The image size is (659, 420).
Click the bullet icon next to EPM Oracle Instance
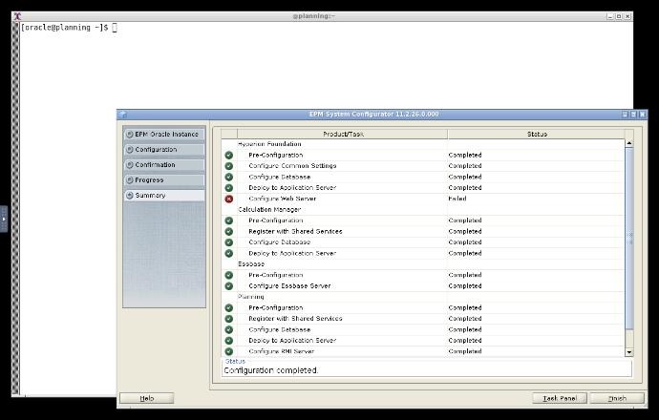(130, 135)
